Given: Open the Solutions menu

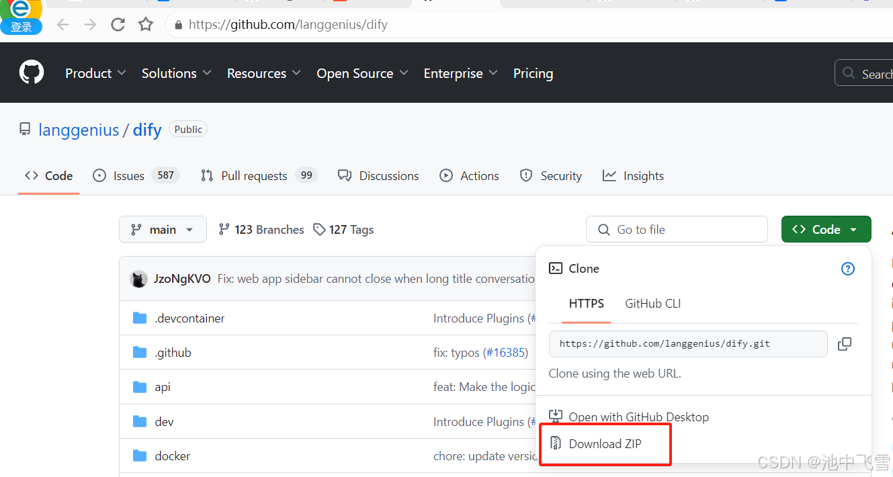Looking at the screenshot, I should (x=176, y=73).
